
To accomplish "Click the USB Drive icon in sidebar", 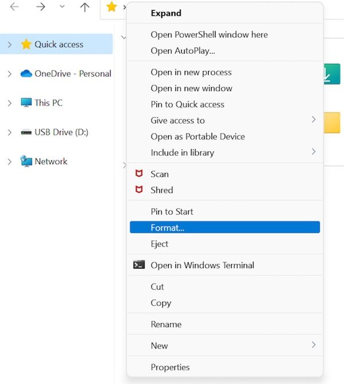I will [x=26, y=132].
